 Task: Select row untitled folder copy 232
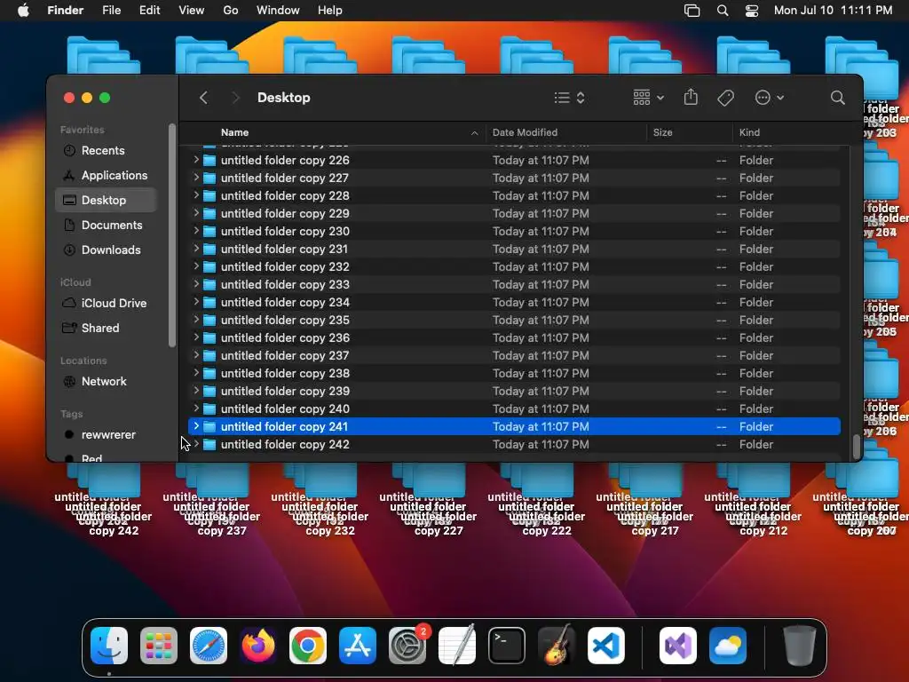click(514, 266)
